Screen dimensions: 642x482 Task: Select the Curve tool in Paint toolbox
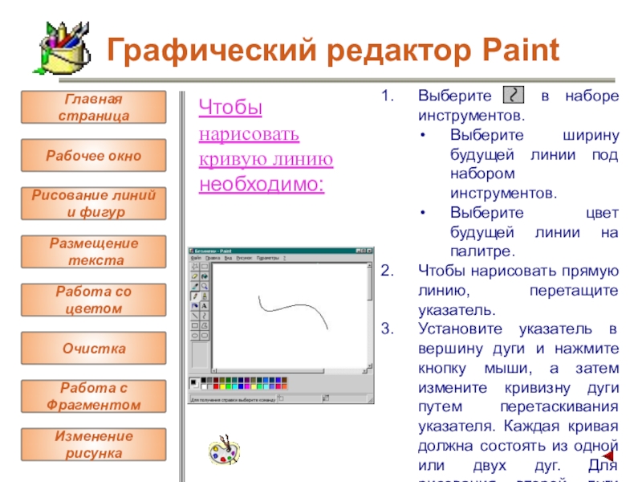coord(205,316)
